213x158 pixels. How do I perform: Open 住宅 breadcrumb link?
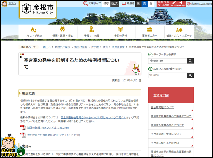(x=105, y=47)
